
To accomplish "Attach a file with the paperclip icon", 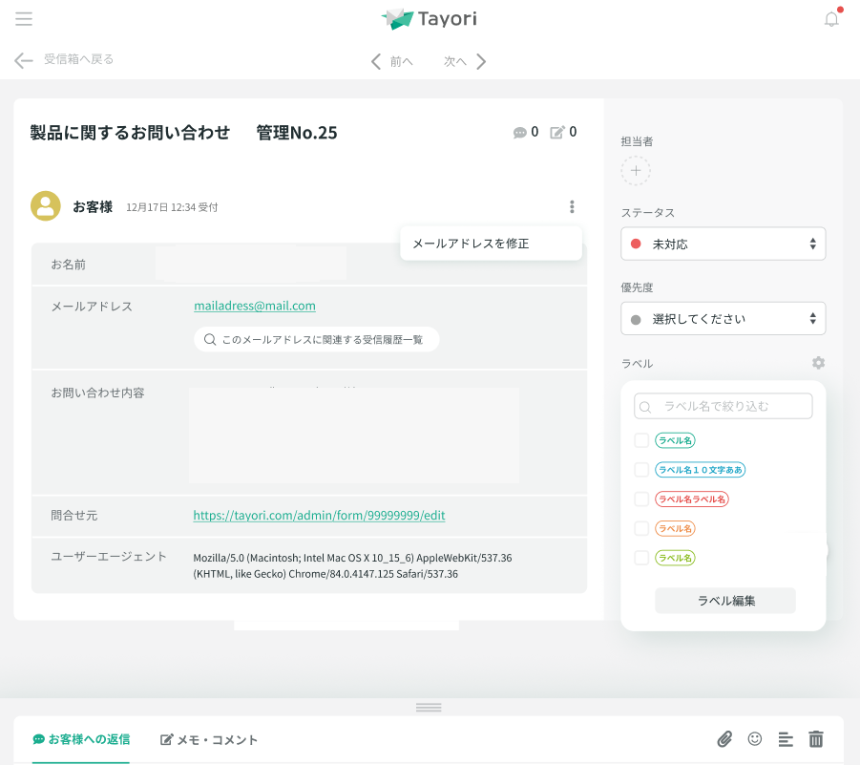I will coord(724,739).
